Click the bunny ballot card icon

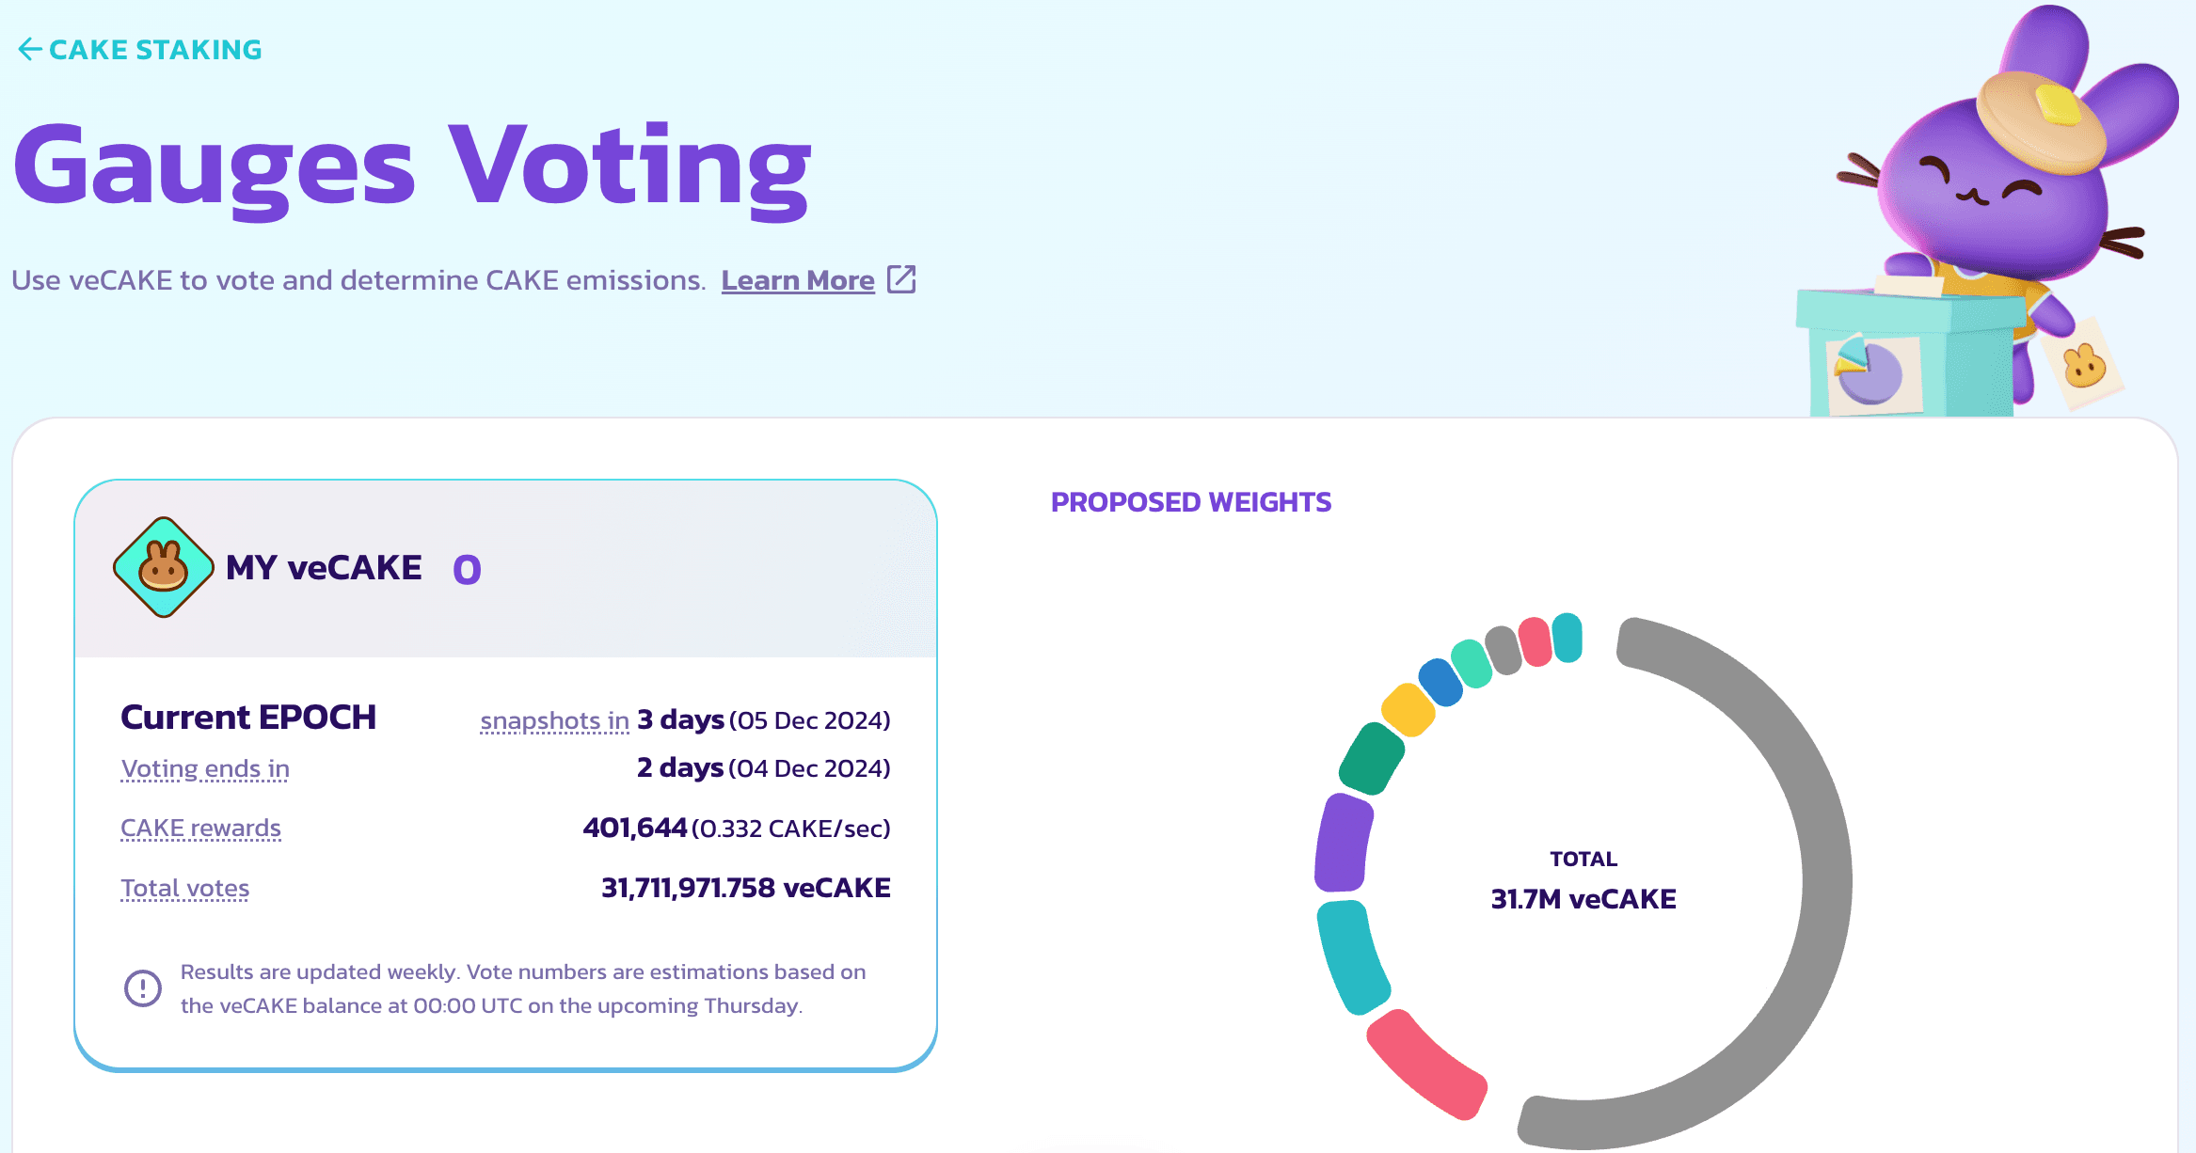pos(2084,365)
